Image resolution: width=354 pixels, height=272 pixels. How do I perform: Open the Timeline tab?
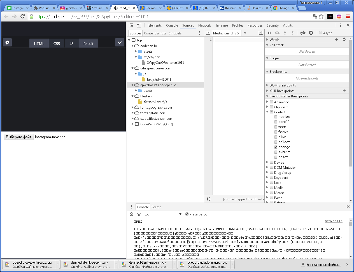[x=222, y=25]
